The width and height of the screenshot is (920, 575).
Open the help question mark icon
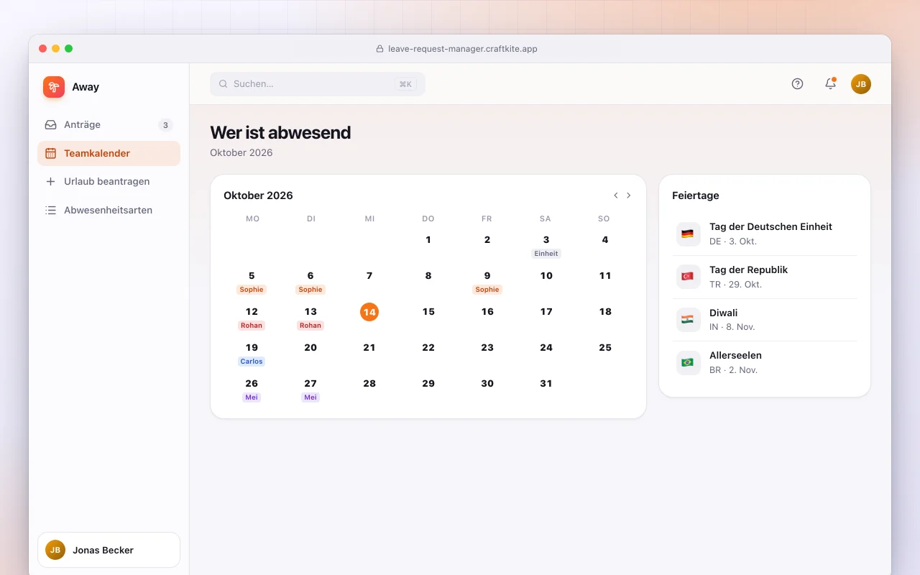797,84
